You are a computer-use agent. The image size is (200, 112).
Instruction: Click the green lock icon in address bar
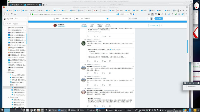pos(32,14)
